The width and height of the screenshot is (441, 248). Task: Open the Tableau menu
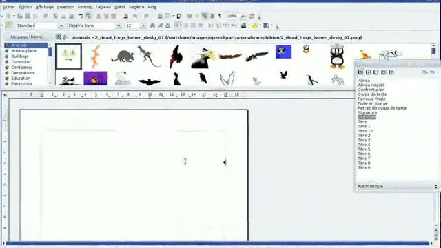point(103,7)
